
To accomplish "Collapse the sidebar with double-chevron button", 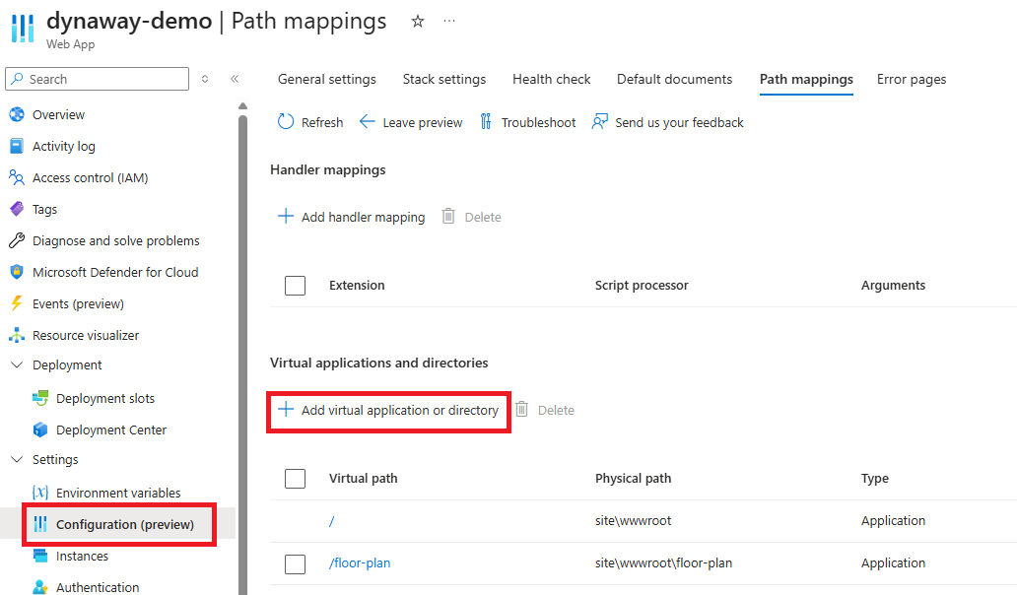I will pyautogui.click(x=235, y=79).
